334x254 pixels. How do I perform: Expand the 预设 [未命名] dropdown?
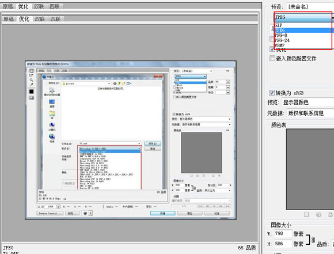(x=310, y=7)
